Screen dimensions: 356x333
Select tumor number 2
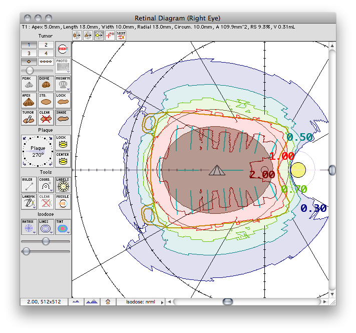point(46,45)
